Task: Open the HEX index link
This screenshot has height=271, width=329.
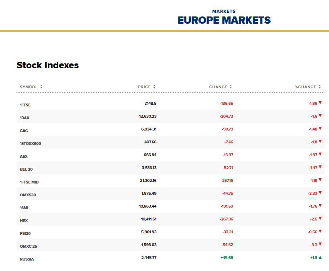Action: (24, 221)
